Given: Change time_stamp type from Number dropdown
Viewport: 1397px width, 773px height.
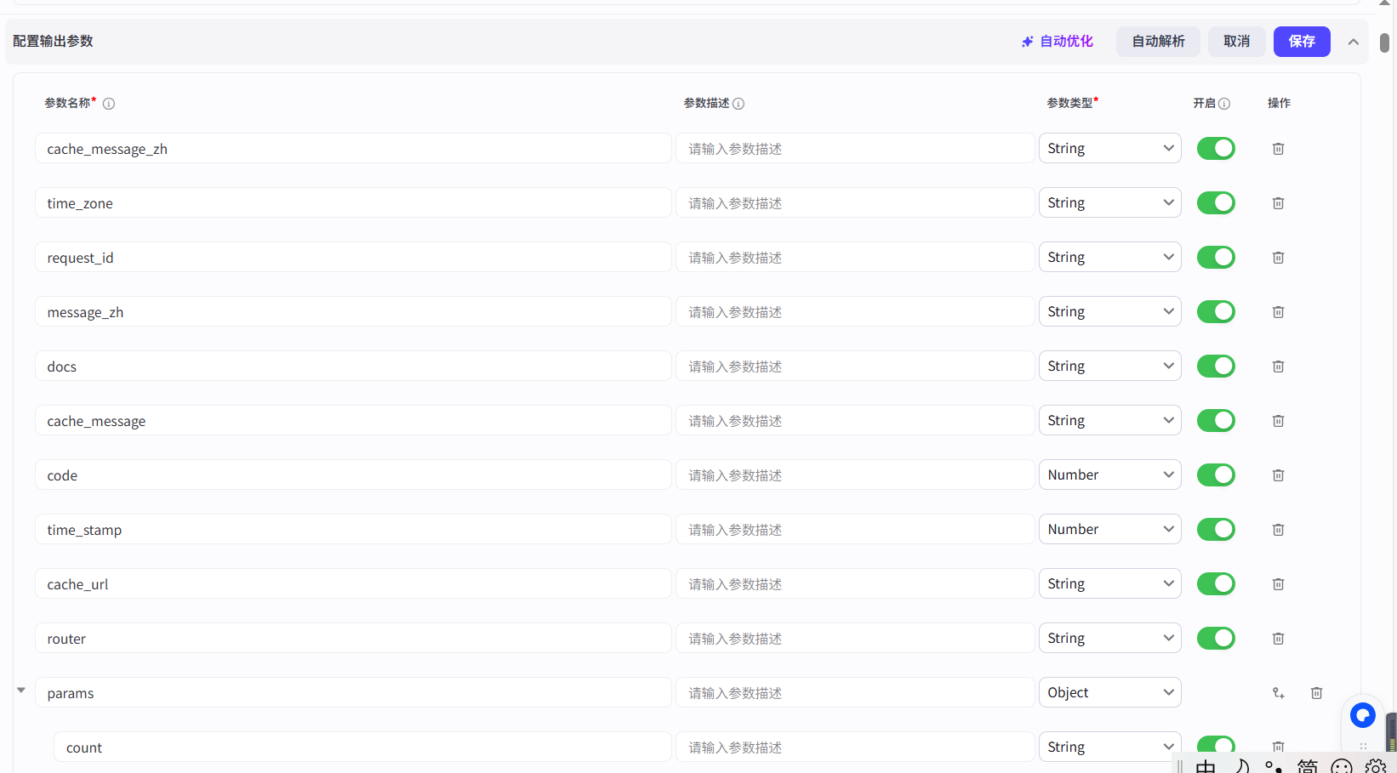Looking at the screenshot, I should (x=1109, y=530).
